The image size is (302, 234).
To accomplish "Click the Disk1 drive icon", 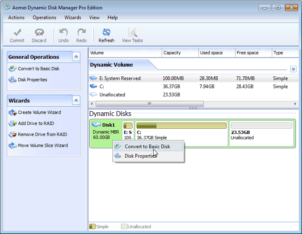I will pos(96,125).
